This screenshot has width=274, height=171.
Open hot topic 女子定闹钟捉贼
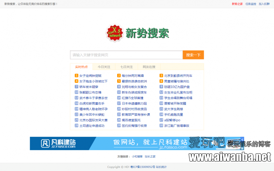(x=90, y=76)
